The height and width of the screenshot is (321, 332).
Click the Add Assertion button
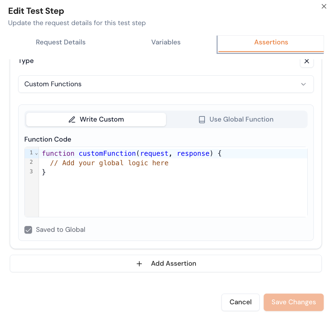click(x=166, y=263)
